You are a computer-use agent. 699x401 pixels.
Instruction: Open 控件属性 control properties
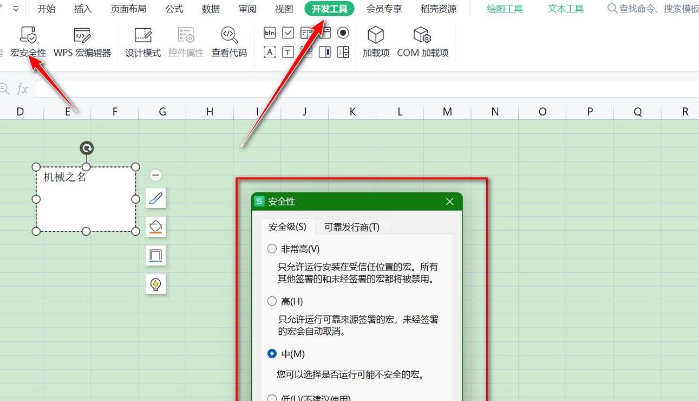coord(186,42)
